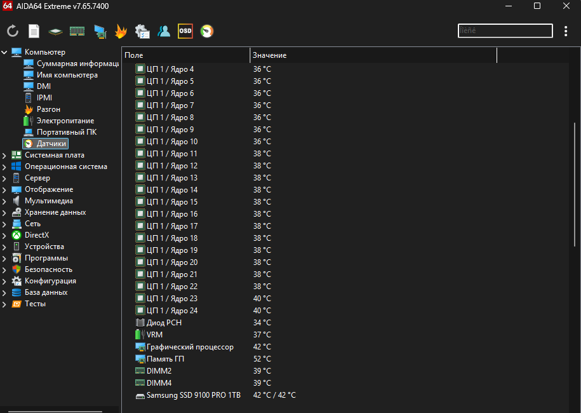Expand the Системная плата node
The width and height of the screenshot is (581, 413).
click(4, 155)
